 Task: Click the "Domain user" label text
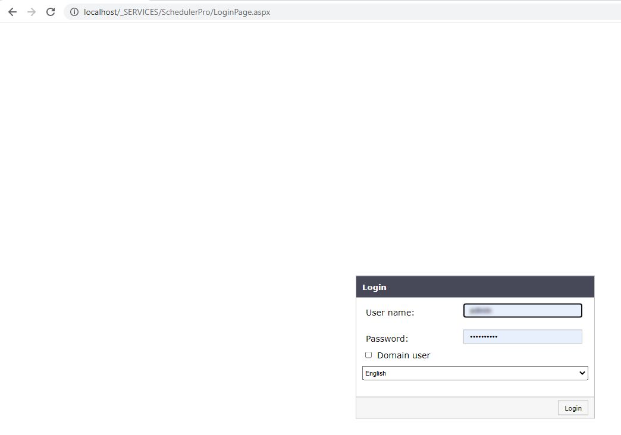pyautogui.click(x=403, y=355)
